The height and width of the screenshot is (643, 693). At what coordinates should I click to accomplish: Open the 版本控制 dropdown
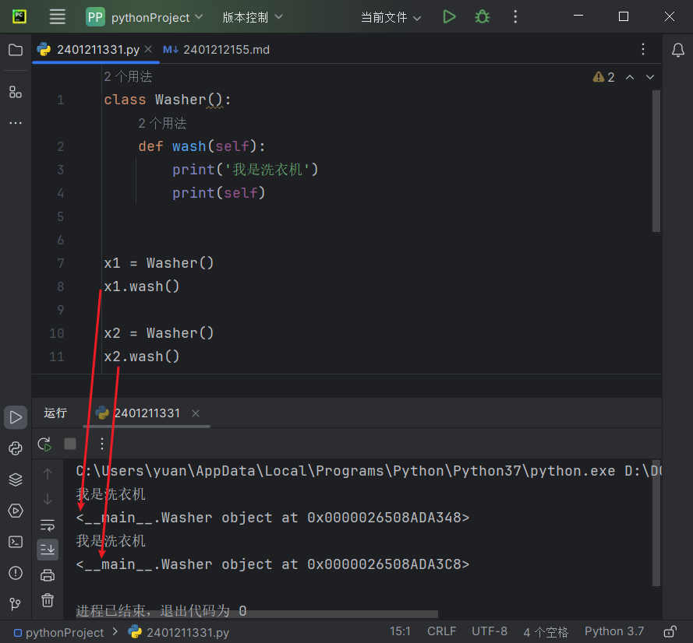tap(253, 17)
